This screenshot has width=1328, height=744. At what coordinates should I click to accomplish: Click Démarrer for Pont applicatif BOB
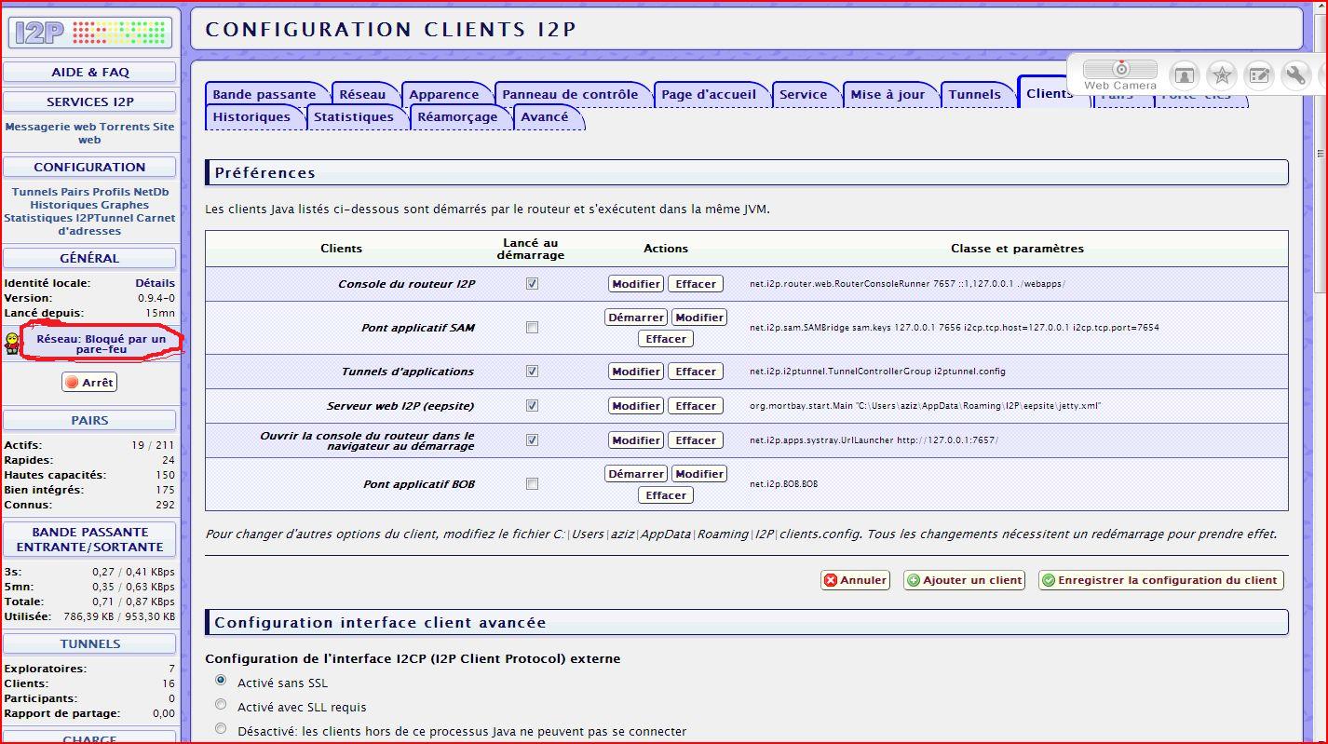click(636, 474)
